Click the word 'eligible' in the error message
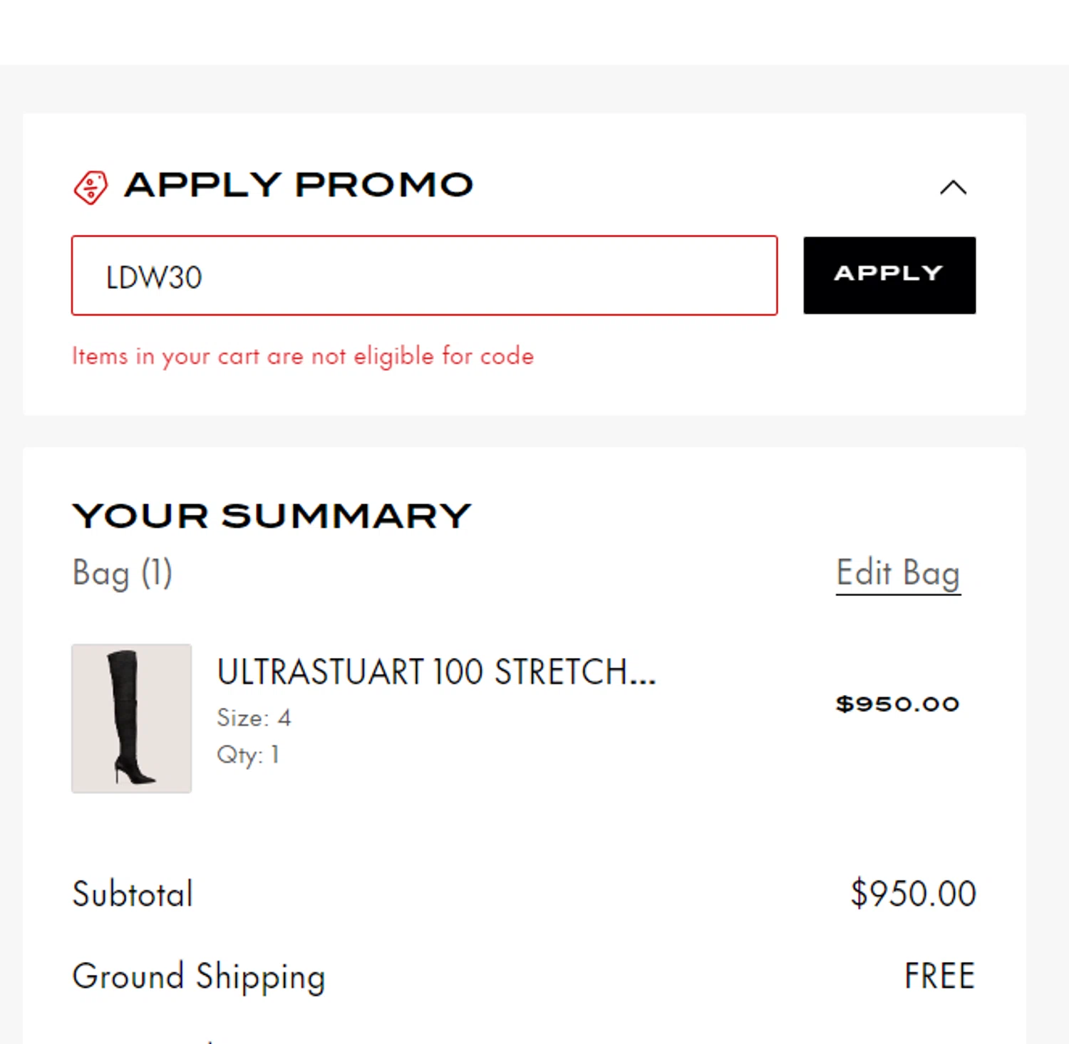This screenshot has width=1069, height=1044. coord(393,356)
